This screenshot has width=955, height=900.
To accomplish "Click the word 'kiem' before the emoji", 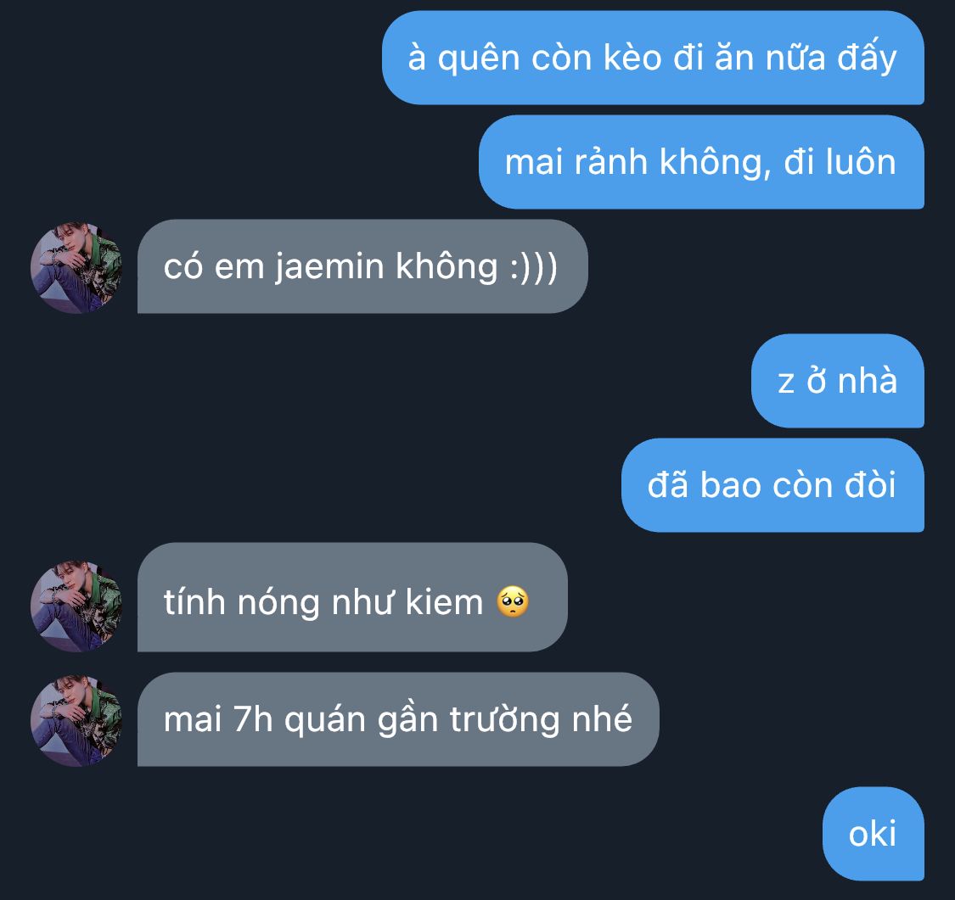I will [444, 601].
